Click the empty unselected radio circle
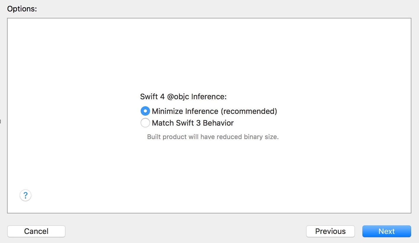This screenshot has width=419, height=243. point(145,123)
